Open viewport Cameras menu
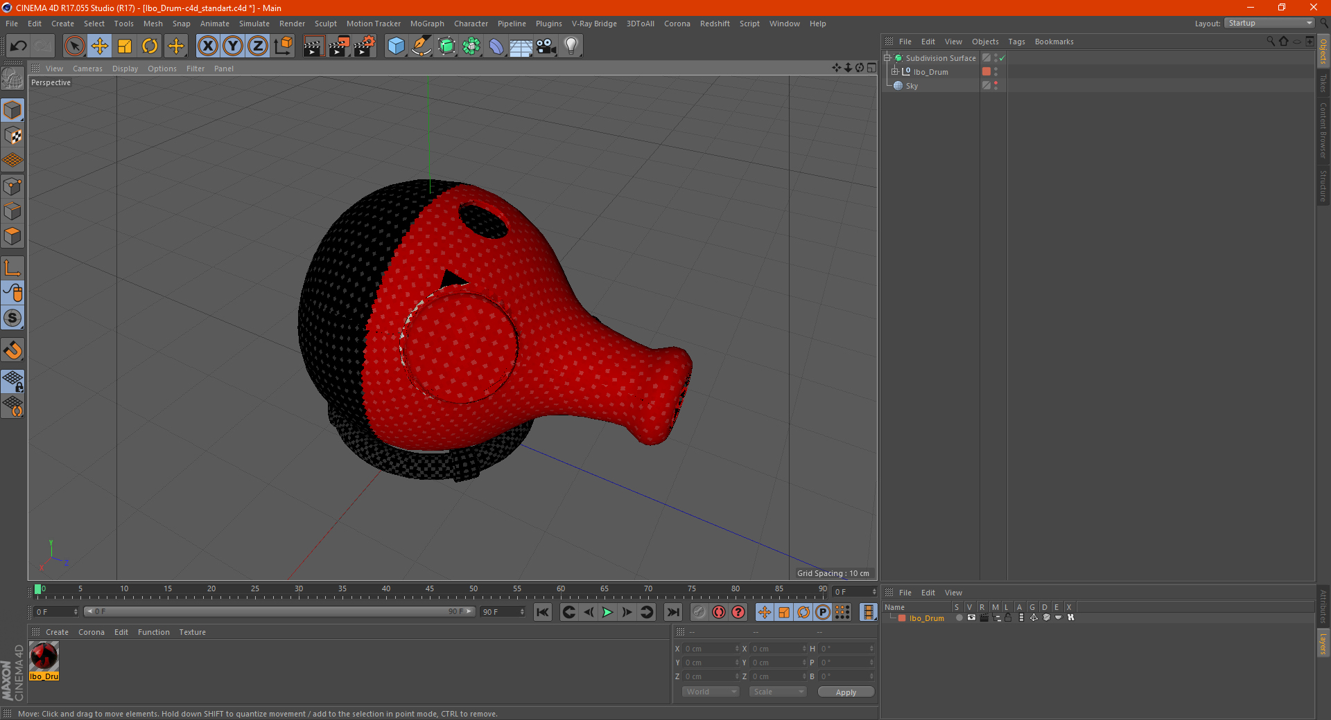Image resolution: width=1331 pixels, height=720 pixels. [x=87, y=69]
